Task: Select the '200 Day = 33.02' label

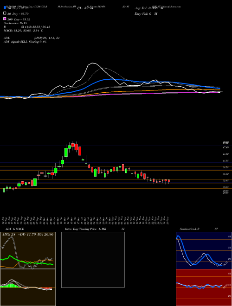Action: pos(19,19)
